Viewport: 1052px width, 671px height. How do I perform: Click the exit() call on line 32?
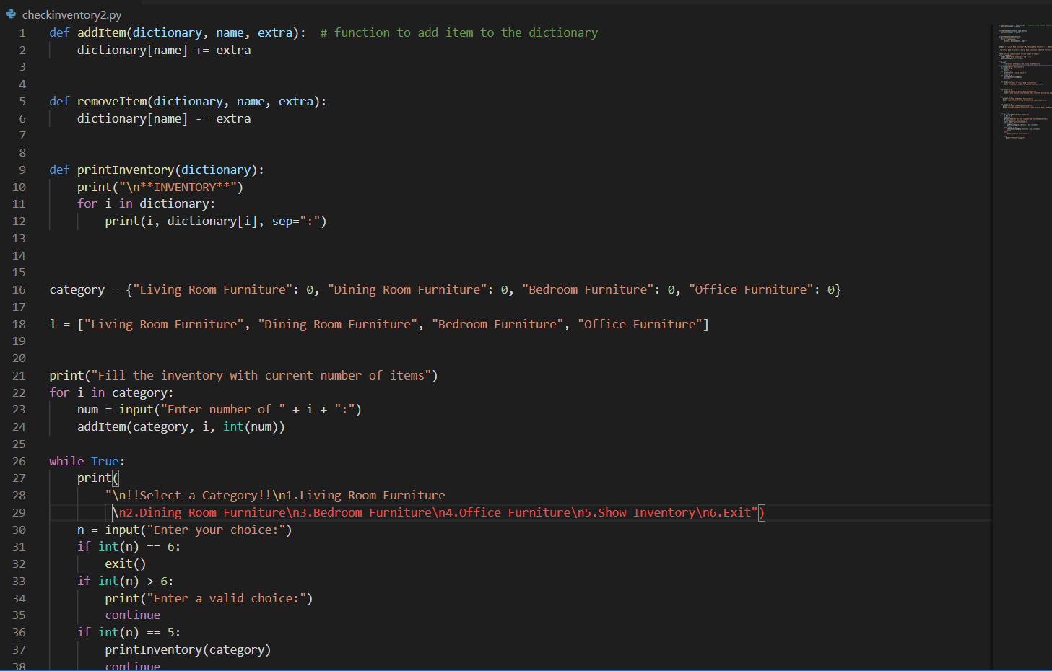124,563
